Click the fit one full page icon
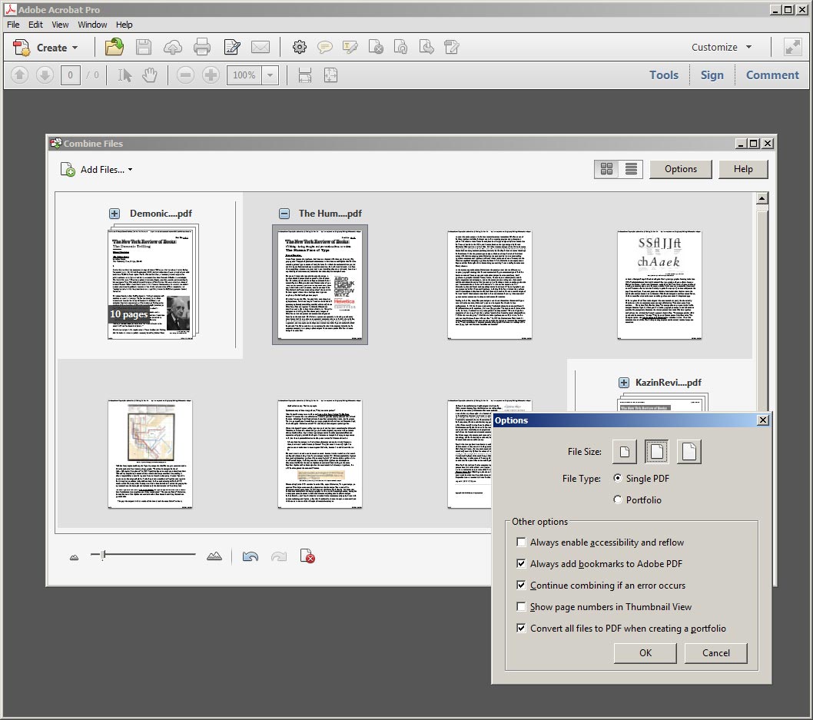Screen dimensions: 813x720 click(x=330, y=75)
